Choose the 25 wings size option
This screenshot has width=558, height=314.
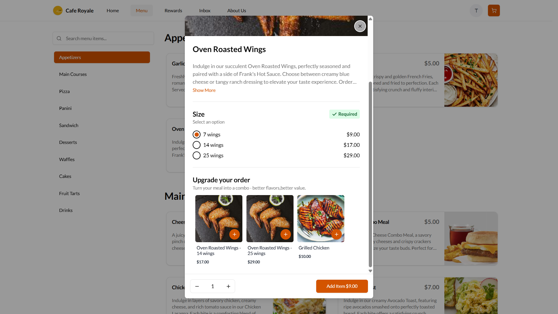point(197,156)
